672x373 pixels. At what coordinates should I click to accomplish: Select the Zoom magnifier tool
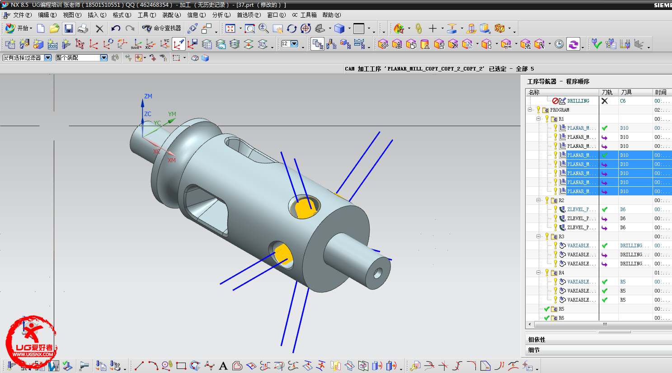(263, 28)
